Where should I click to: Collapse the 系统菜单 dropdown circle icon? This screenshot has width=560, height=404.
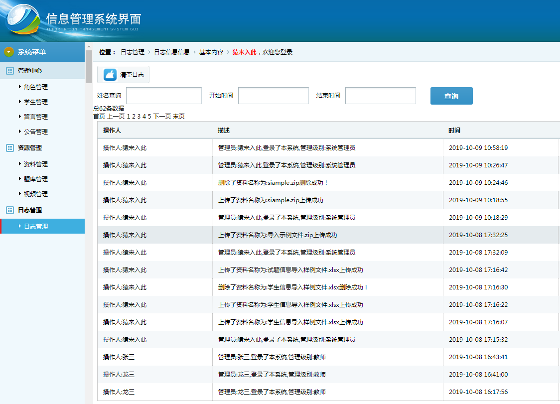point(9,52)
